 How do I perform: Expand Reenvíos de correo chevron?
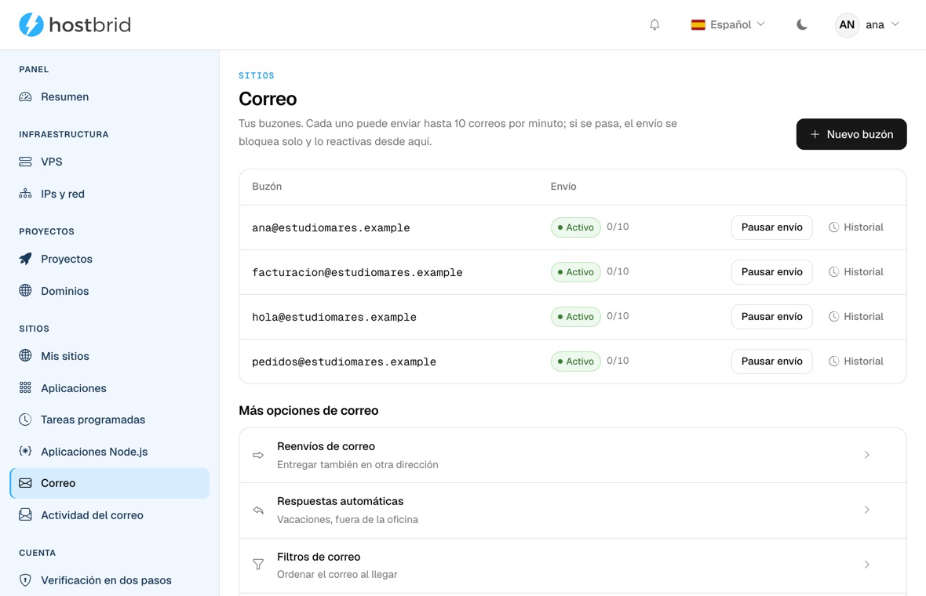point(867,455)
